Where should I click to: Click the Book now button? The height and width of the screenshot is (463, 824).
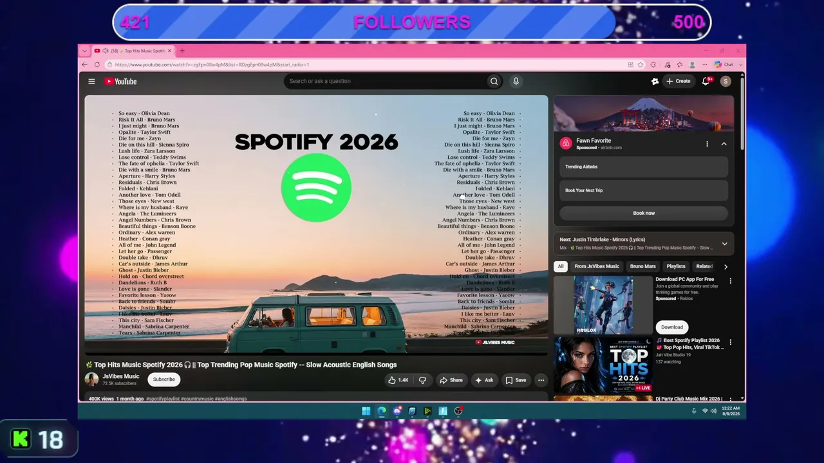click(x=644, y=213)
